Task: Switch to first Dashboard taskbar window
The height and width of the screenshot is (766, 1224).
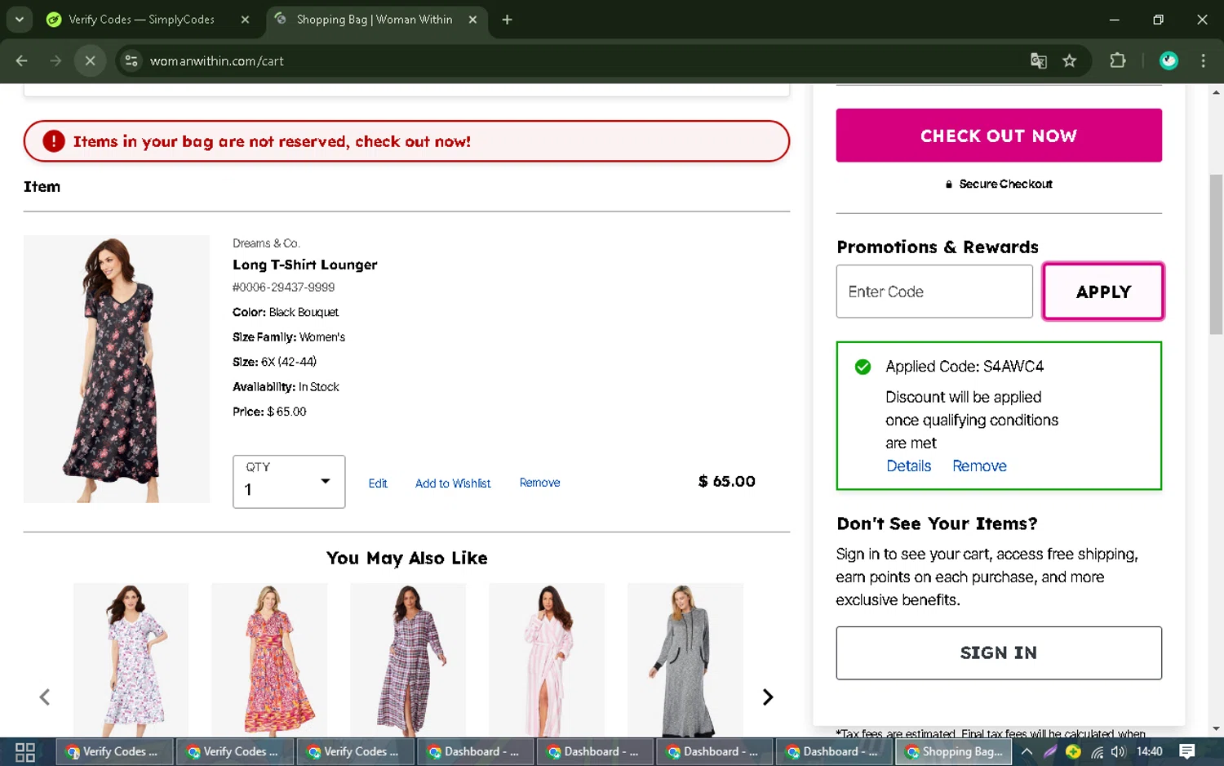Action: click(x=476, y=752)
